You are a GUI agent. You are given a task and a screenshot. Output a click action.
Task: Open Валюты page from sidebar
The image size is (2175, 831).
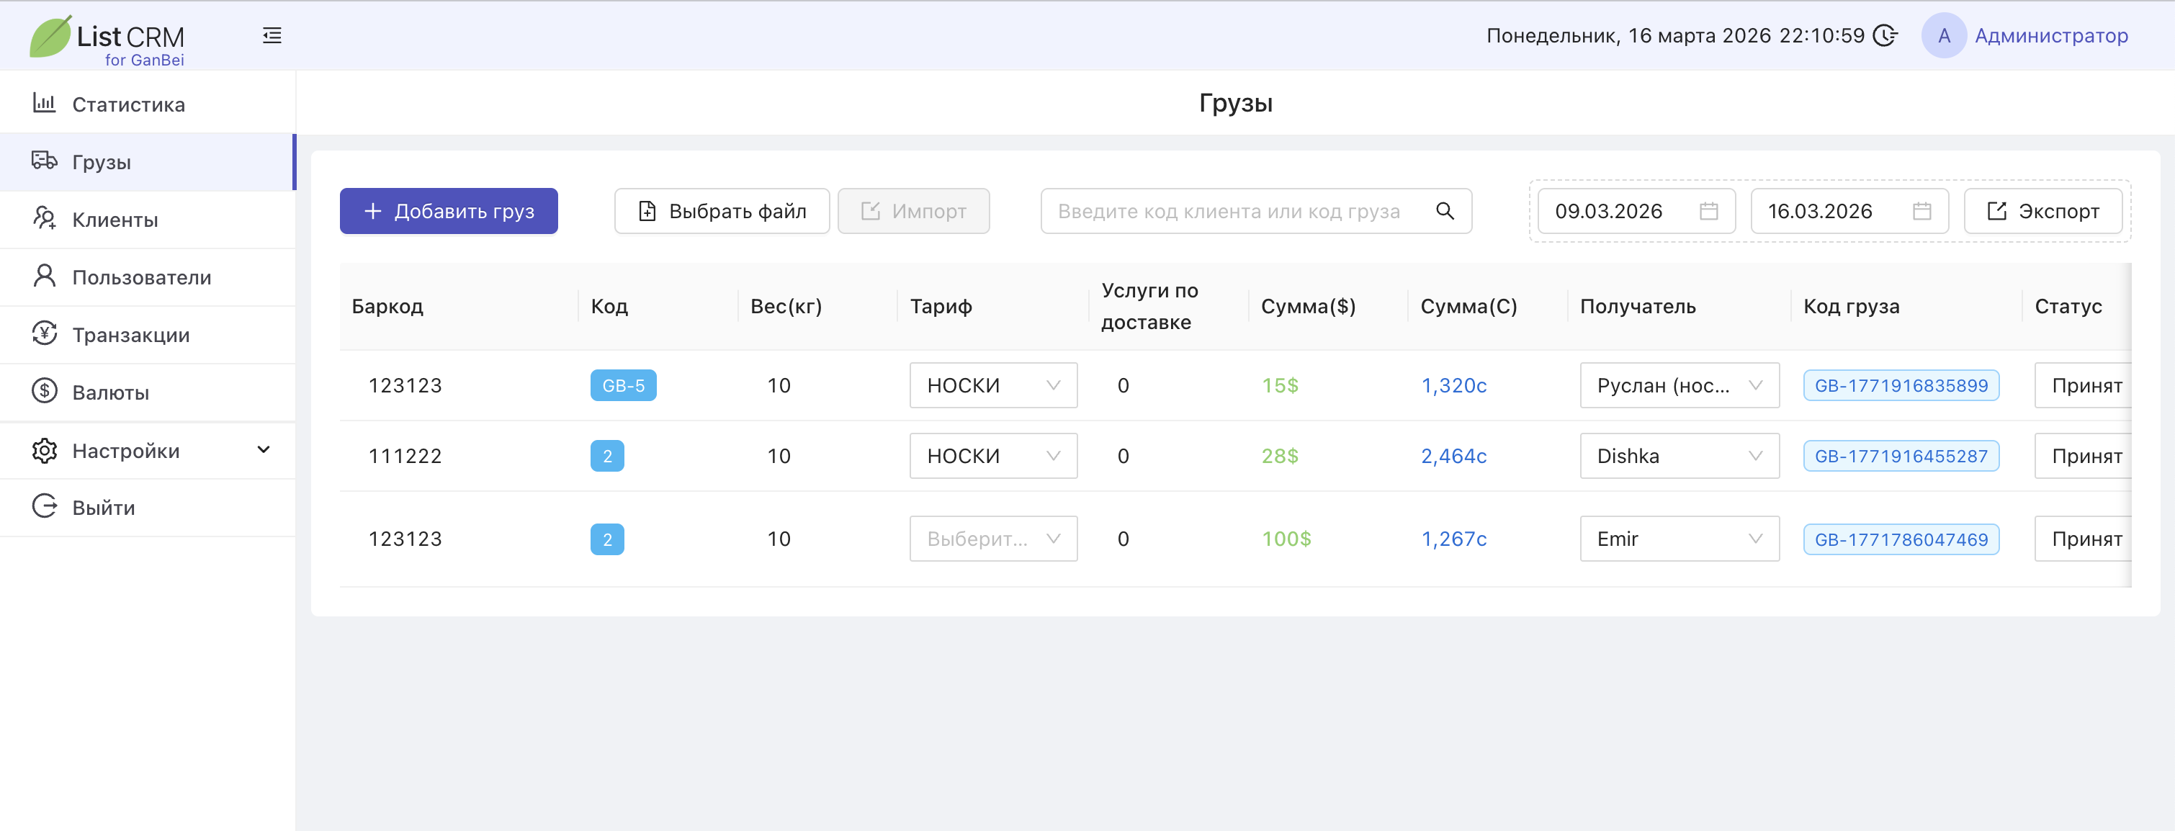tap(111, 392)
